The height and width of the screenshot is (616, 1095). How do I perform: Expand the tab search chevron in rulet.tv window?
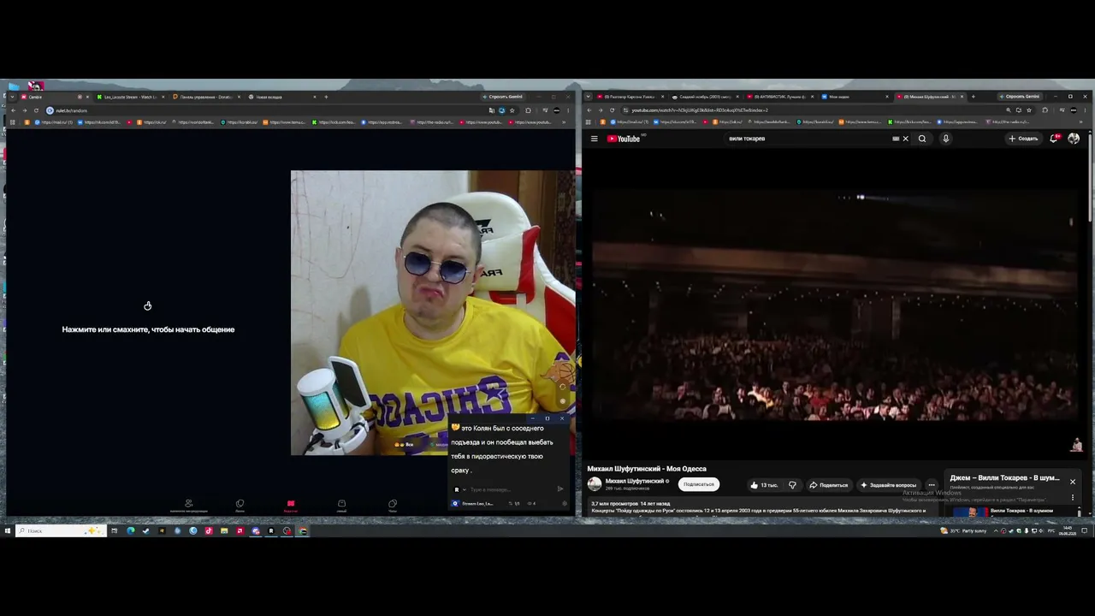click(12, 97)
